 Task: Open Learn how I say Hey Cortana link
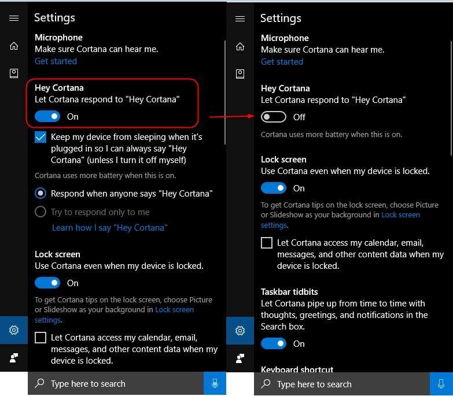[x=109, y=228]
